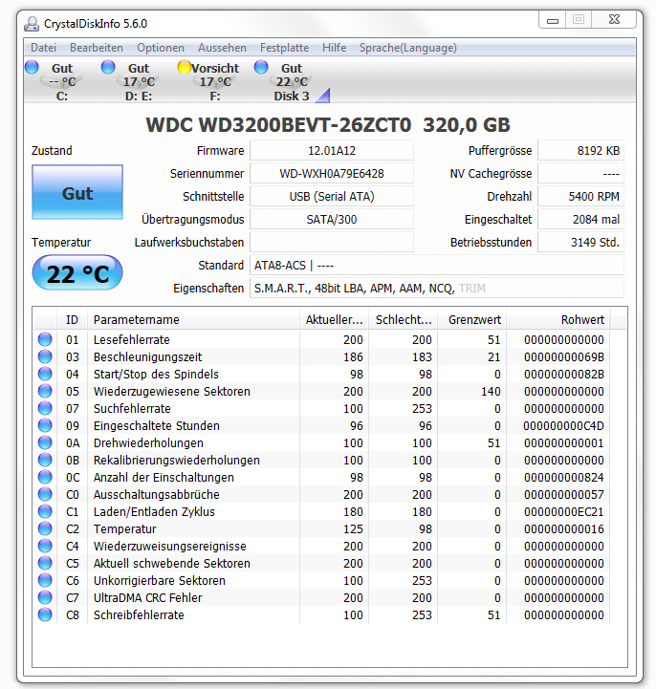Click the Drehzahl value 5400 RPM
The image size is (656, 689).
(x=580, y=197)
